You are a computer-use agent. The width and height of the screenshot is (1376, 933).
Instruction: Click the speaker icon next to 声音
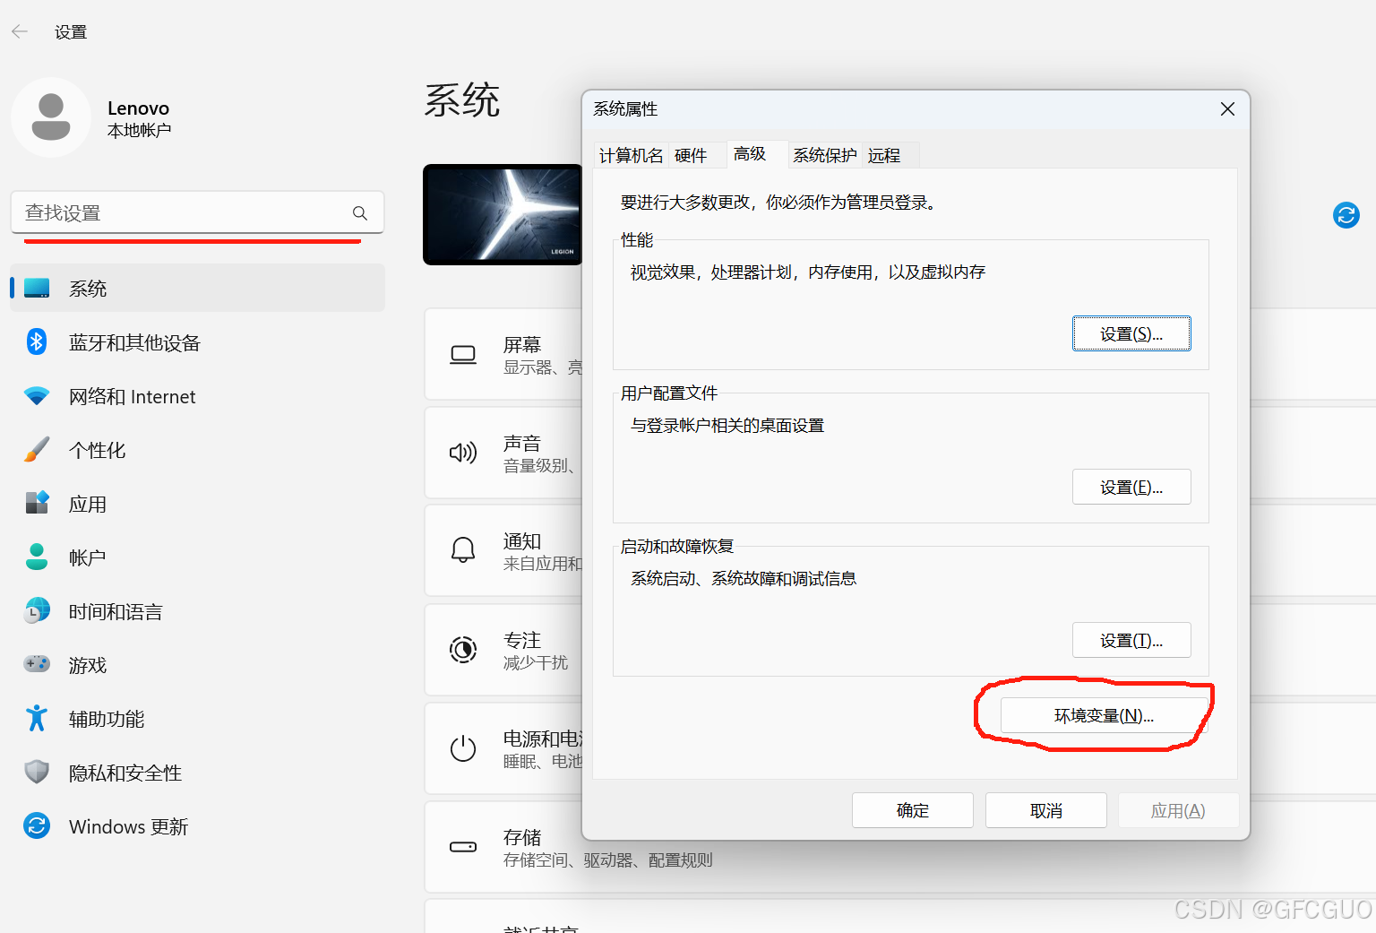tap(463, 453)
